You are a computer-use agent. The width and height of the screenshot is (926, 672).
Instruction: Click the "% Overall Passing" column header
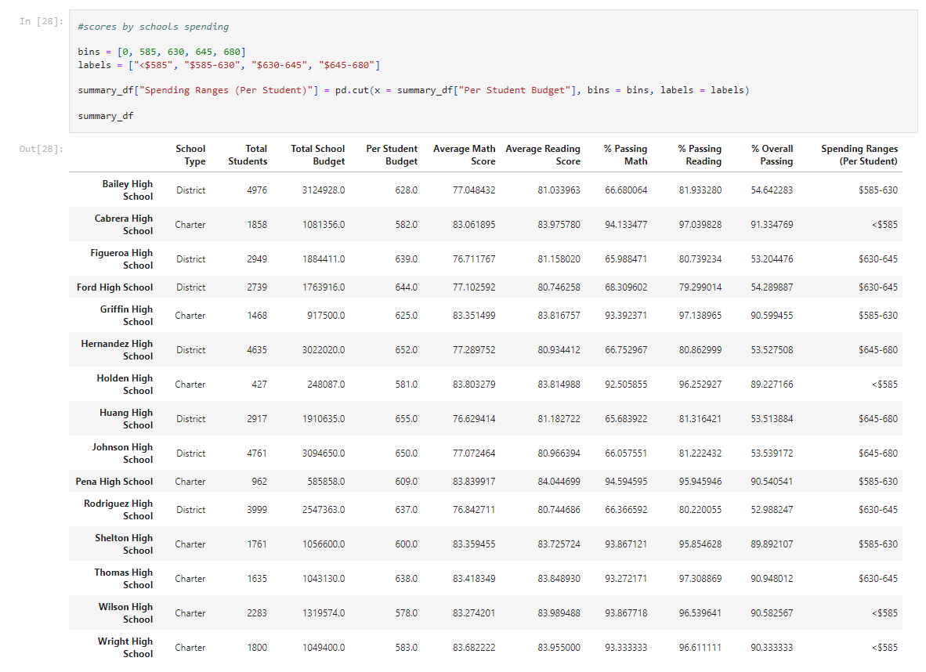[x=772, y=155]
